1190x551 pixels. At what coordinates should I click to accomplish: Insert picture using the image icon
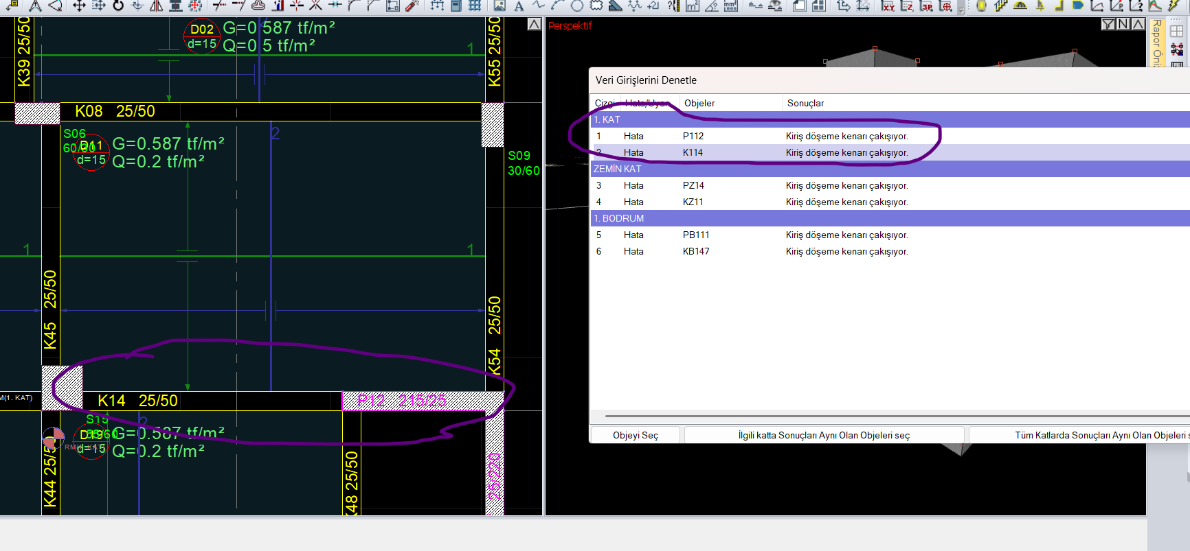click(499, 5)
